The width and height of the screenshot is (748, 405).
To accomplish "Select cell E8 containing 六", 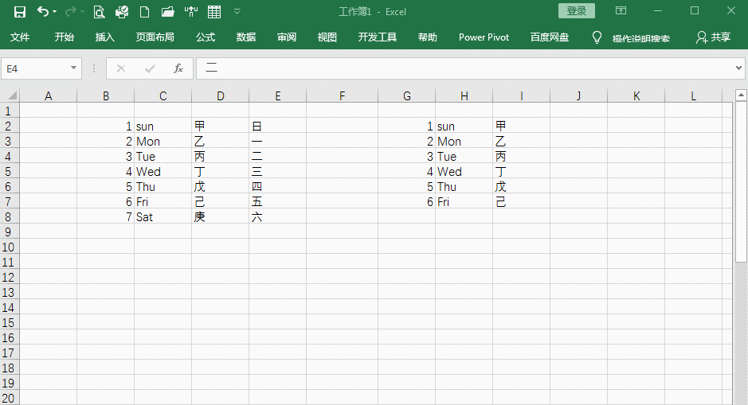I will tap(278, 216).
